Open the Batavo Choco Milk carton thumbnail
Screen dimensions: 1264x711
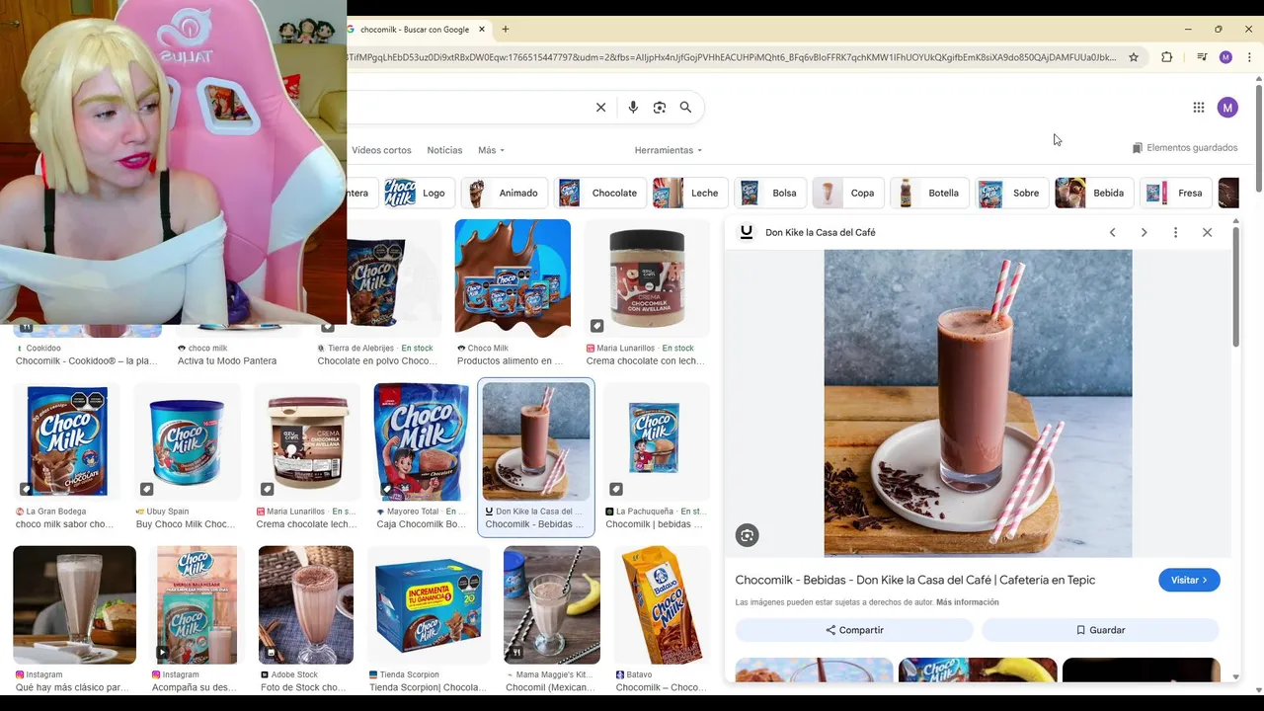tap(663, 604)
